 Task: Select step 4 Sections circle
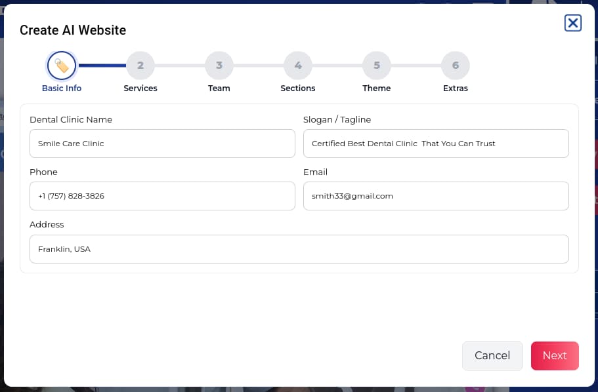pyautogui.click(x=298, y=66)
